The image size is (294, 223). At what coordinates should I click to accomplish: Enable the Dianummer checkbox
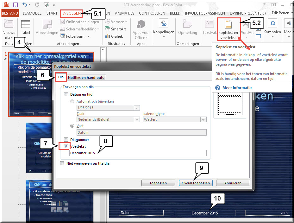tap(66, 139)
